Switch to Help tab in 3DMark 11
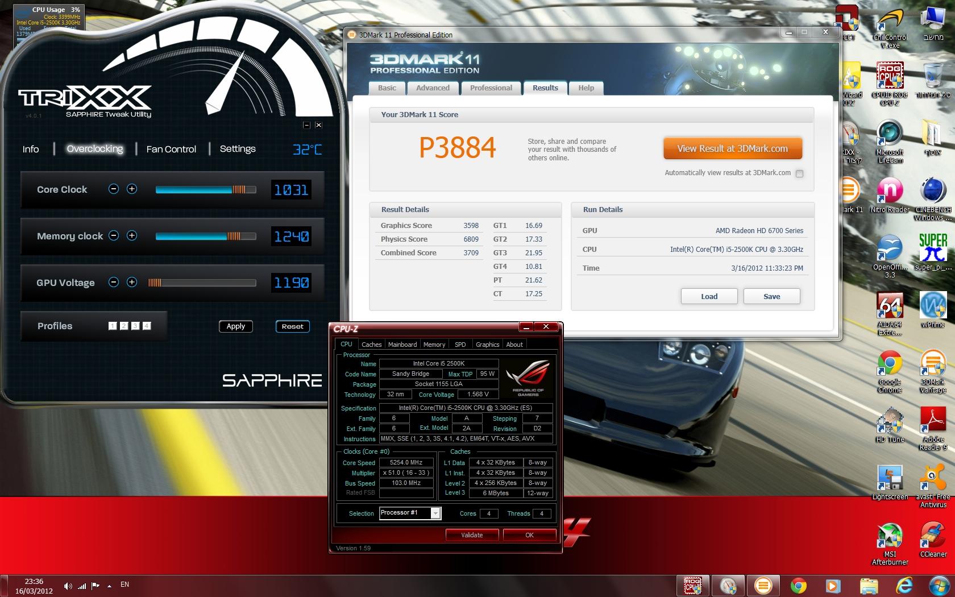The width and height of the screenshot is (955, 597). click(x=586, y=88)
